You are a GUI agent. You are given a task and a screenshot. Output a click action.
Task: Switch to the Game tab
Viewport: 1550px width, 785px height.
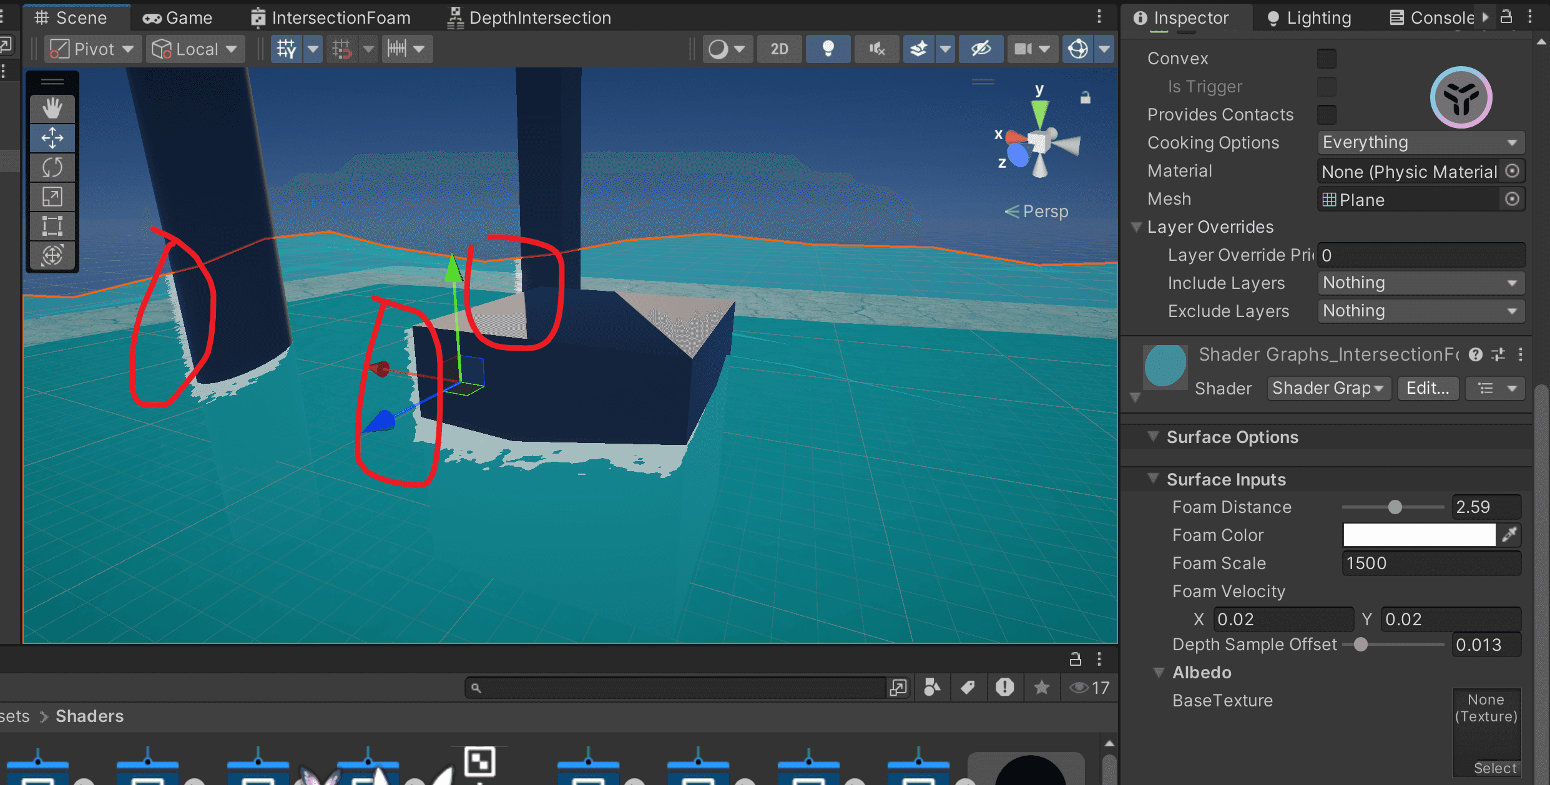click(x=177, y=17)
